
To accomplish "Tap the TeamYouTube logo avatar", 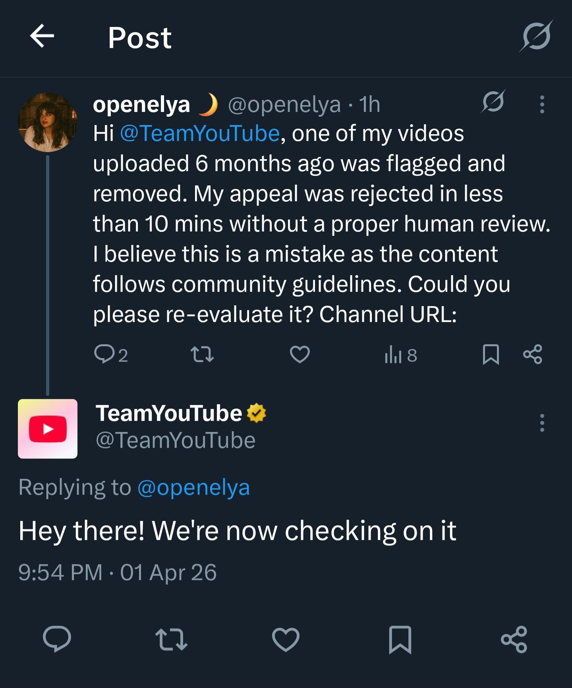I will 48,429.
